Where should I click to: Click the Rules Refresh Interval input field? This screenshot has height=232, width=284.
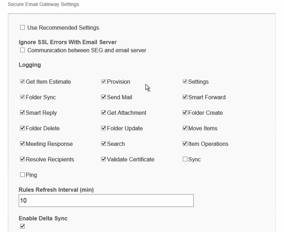[106, 201]
